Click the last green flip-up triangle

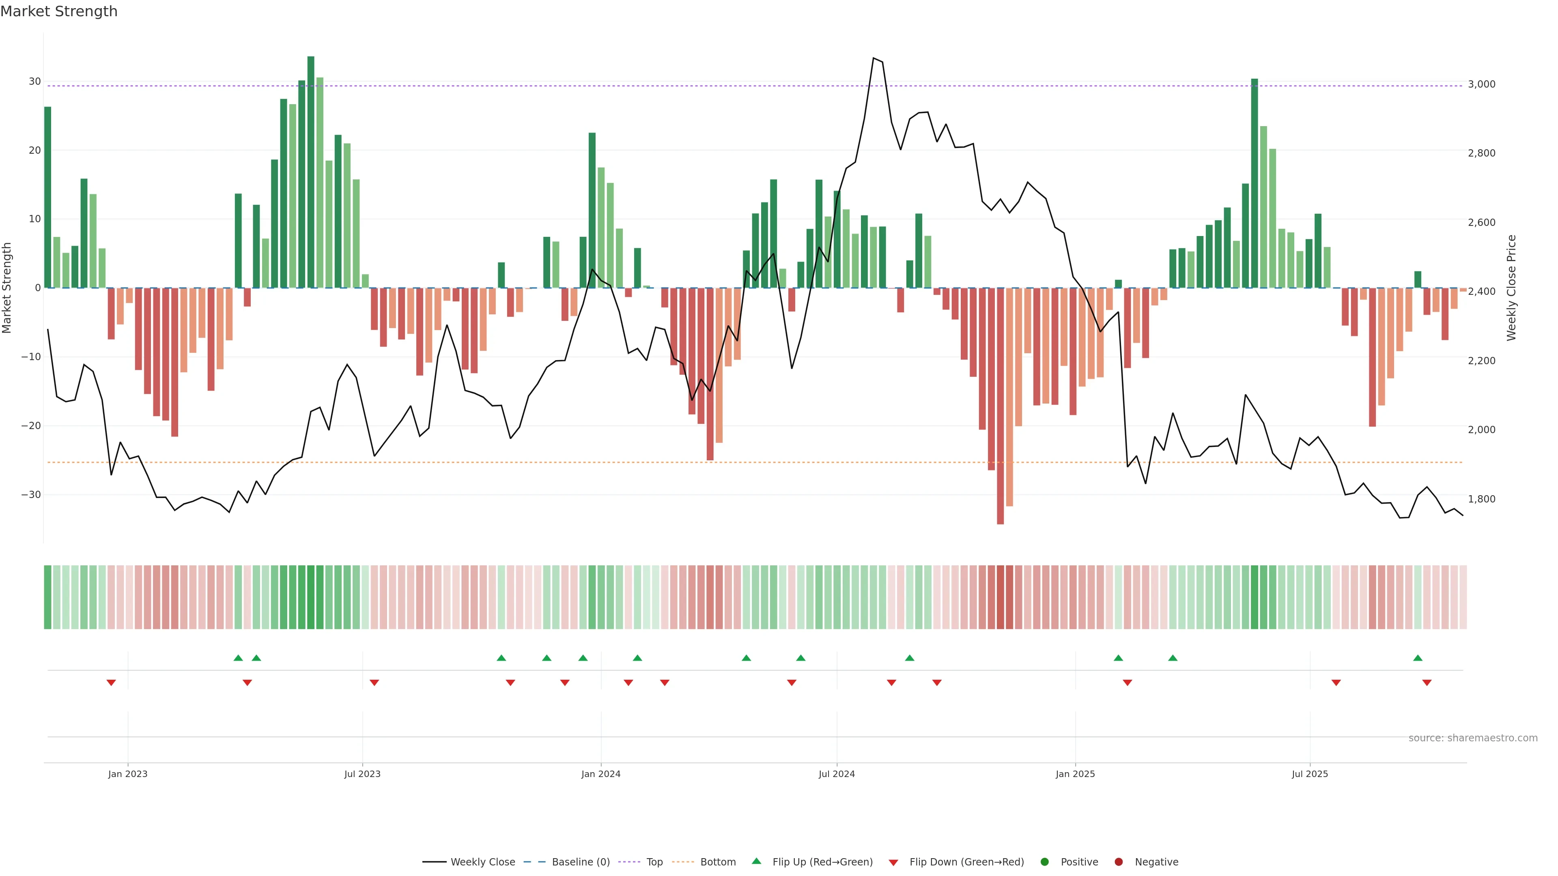(x=1418, y=658)
